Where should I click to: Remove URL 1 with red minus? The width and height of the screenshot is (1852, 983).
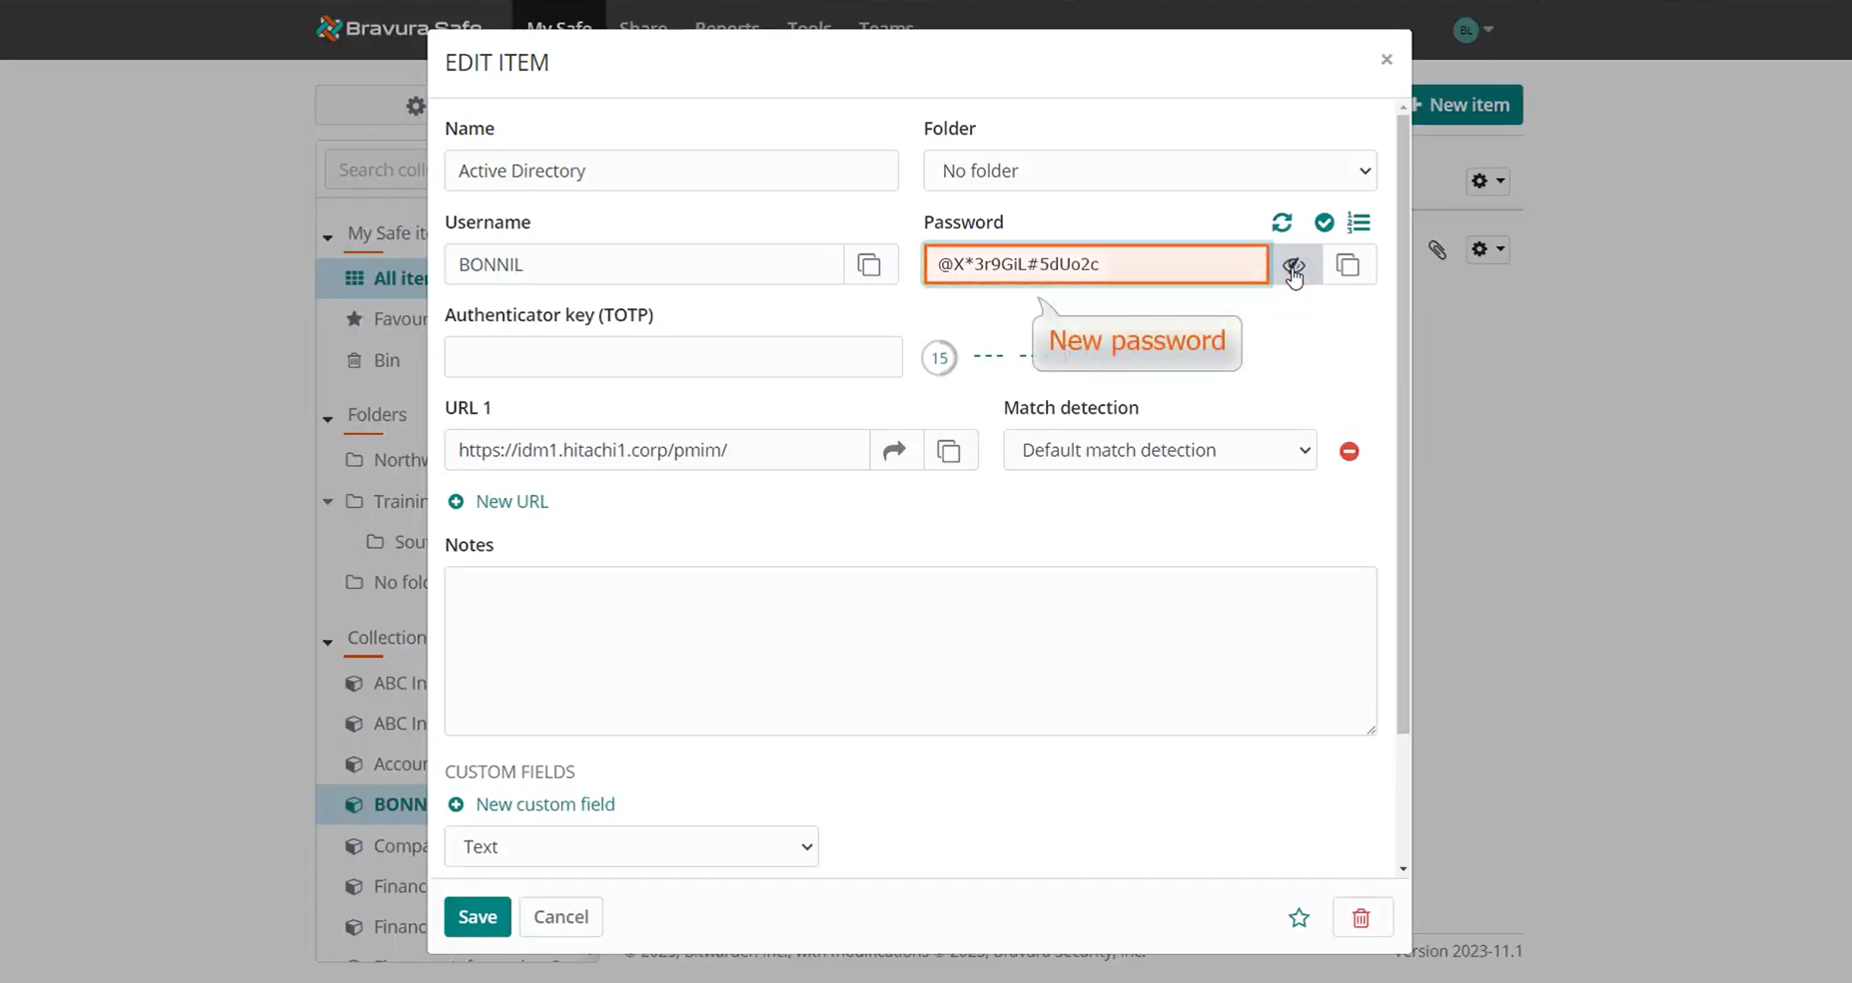[1349, 451]
